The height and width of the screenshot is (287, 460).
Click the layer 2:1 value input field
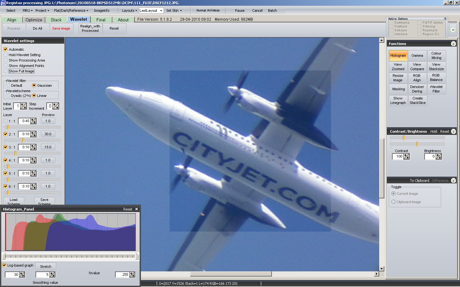(x=24, y=134)
